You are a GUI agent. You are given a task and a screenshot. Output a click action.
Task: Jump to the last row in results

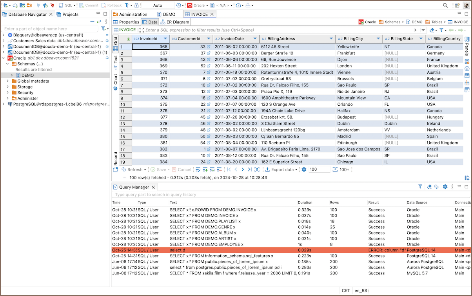click(x=250, y=170)
